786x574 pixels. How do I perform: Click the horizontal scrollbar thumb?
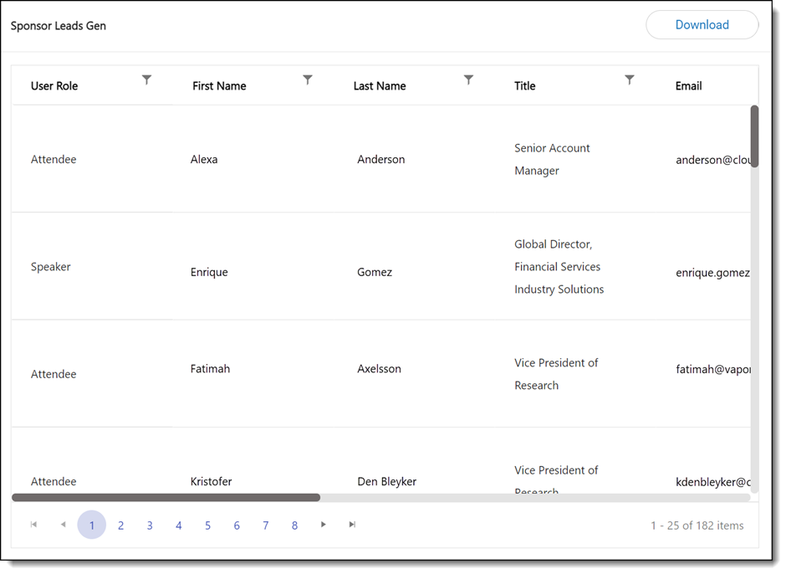[166, 498]
